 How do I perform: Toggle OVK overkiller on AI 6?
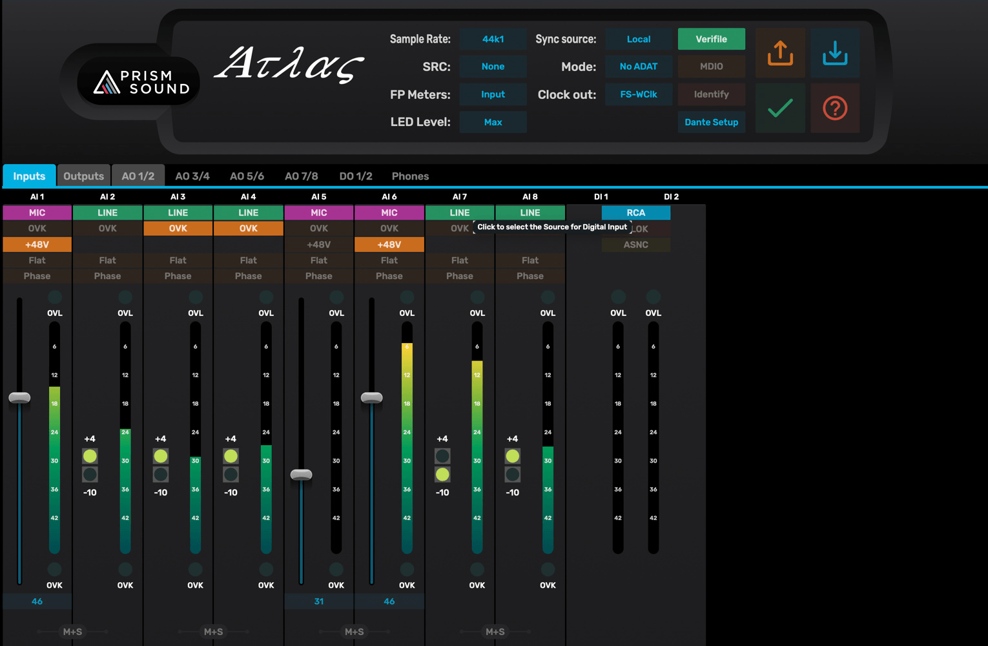point(389,229)
